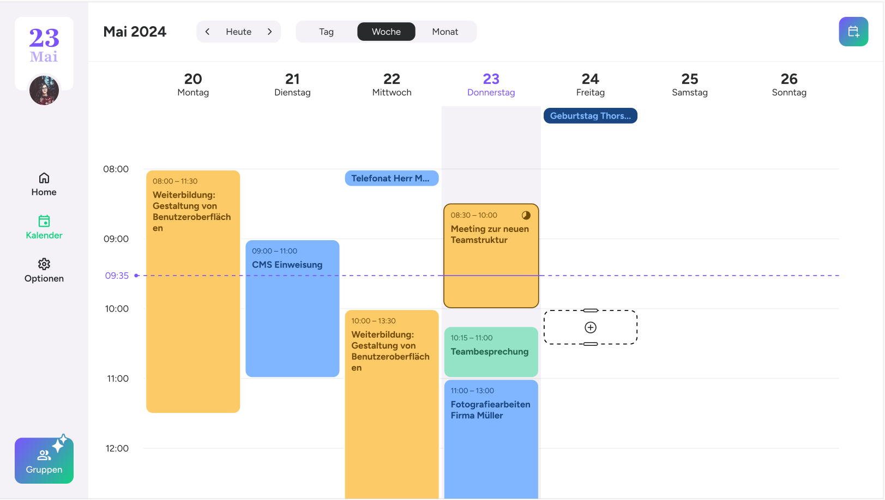Viewport: 885px width, 500px height.
Task: Click the 09:35 current time marker
Action: click(117, 276)
